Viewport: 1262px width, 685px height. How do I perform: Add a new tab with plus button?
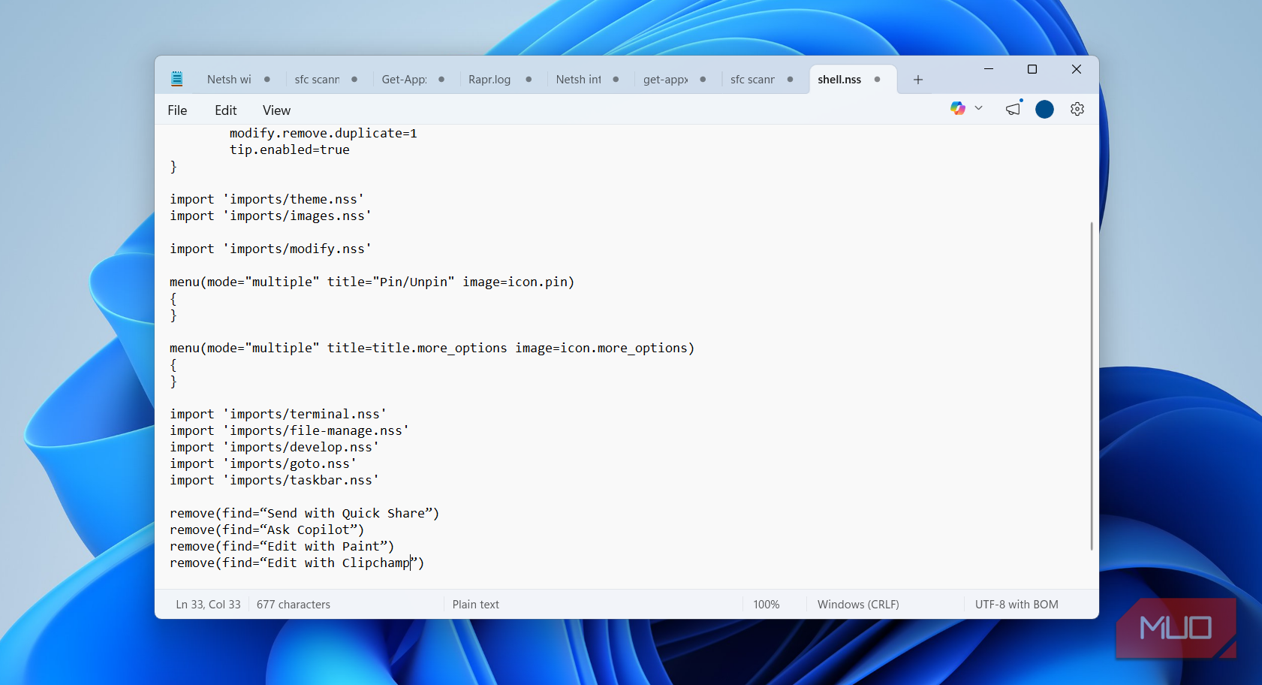[x=917, y=80]
